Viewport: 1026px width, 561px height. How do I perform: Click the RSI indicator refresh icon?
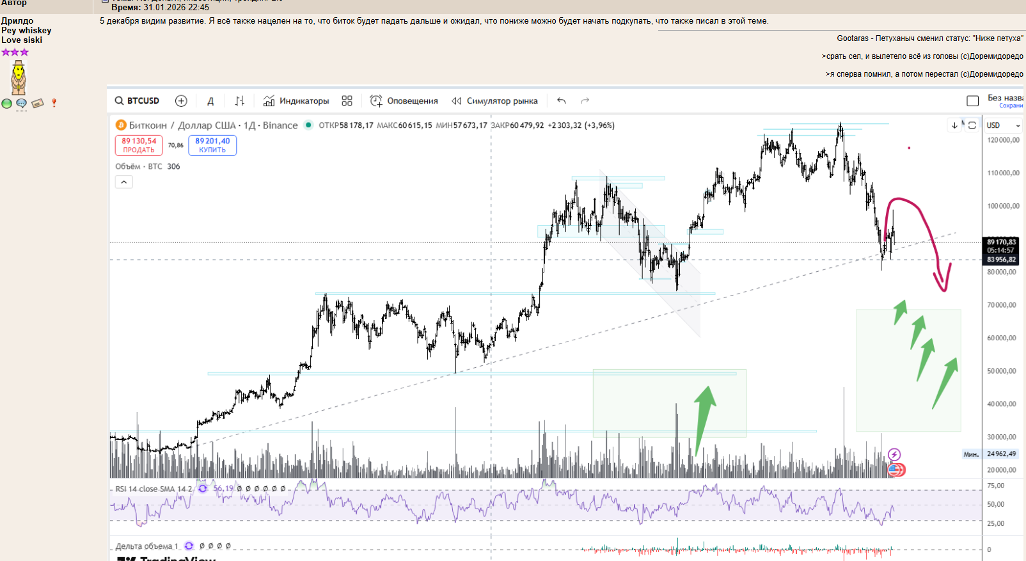[x=203, y=489]
